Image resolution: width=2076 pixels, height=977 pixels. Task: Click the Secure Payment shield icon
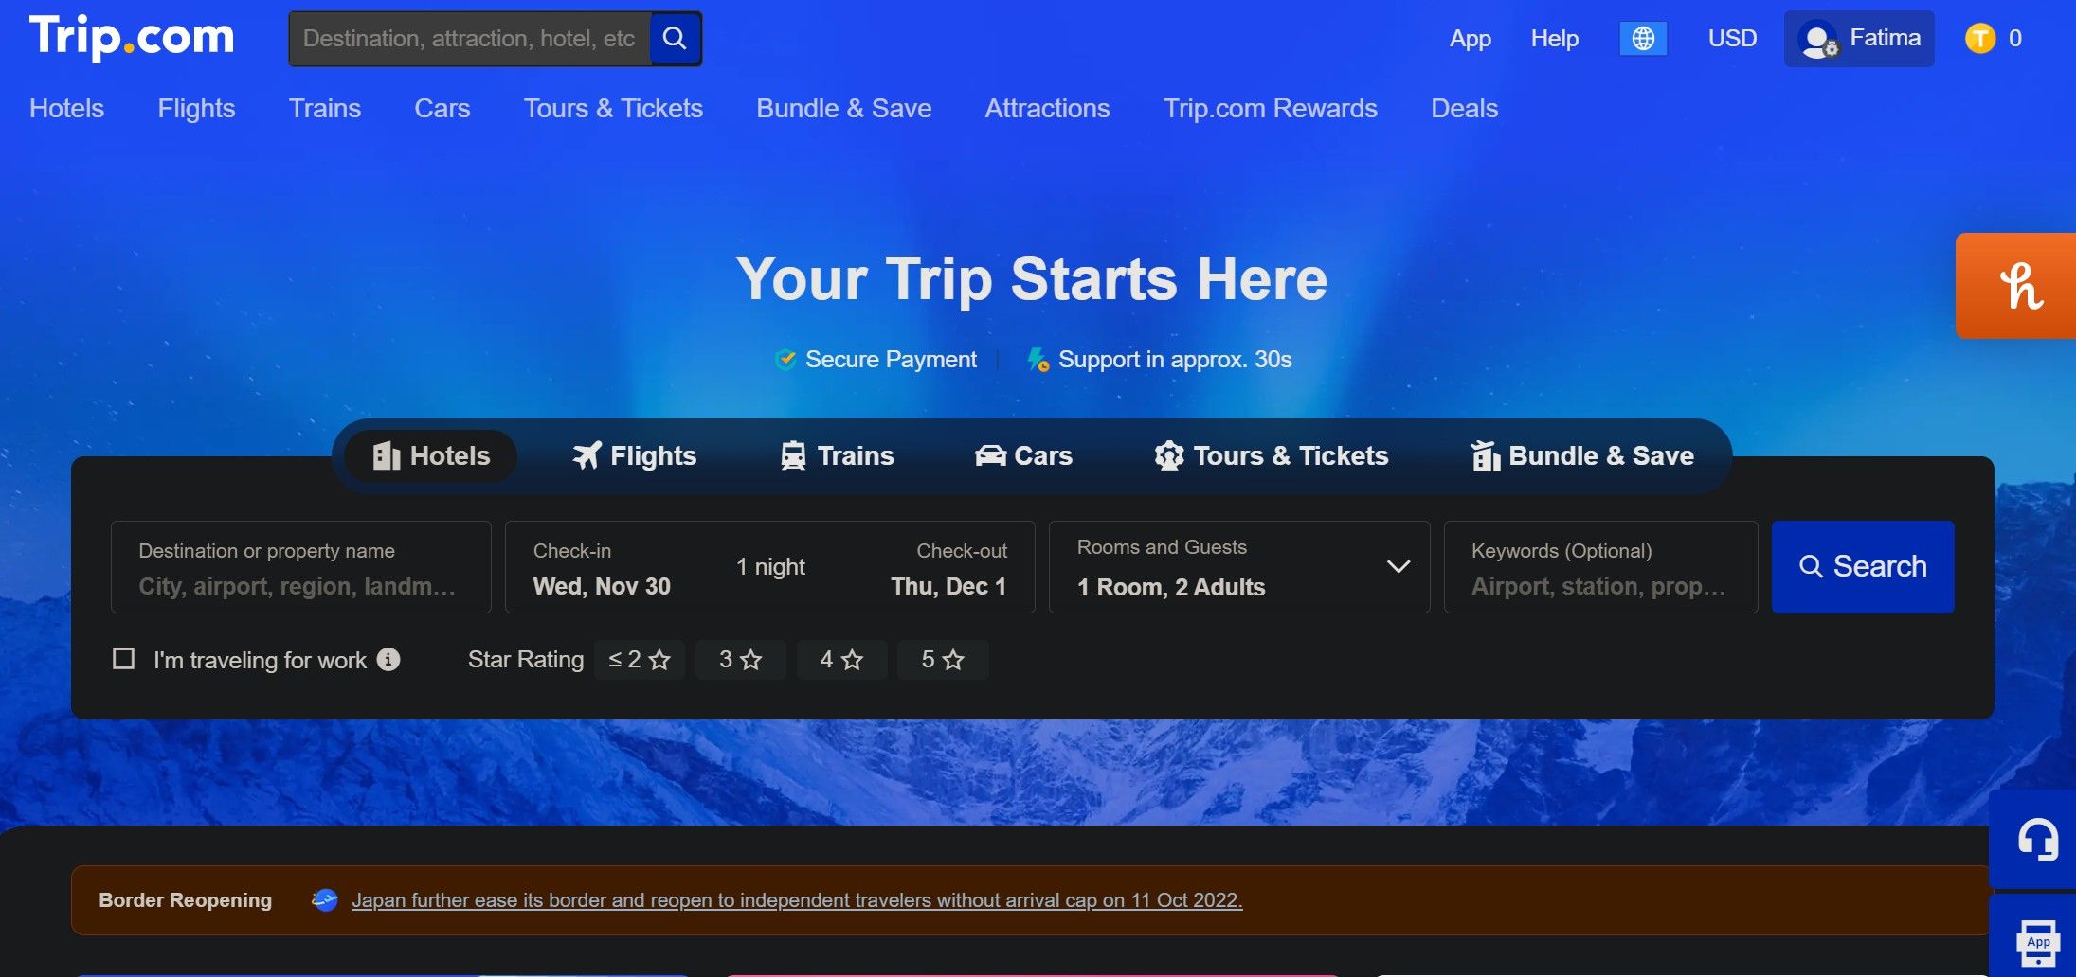[x=785, y=360]
